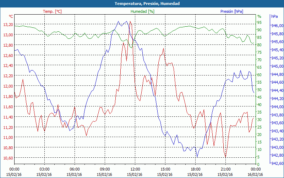
Task: Click the '35' humidity axis value
Action: pyautogui.click(x=260, y=112)
